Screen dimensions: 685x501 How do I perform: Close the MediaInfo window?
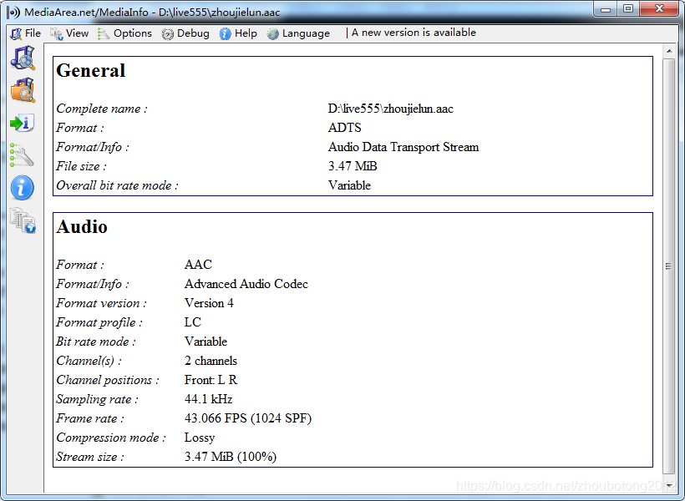(659, 9)
